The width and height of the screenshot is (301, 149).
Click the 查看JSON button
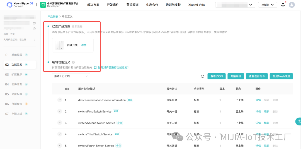pos(217,76)
